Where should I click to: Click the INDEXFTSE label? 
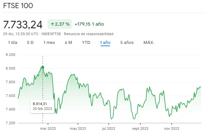tap(51, 34)
